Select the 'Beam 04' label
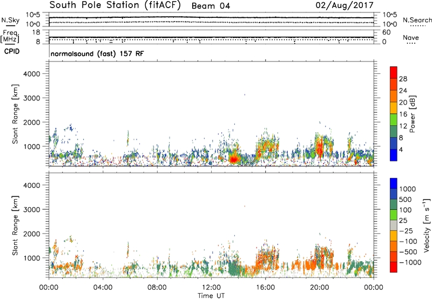The height and width of the screenshot is (299, 432). [x=211, y=6]
